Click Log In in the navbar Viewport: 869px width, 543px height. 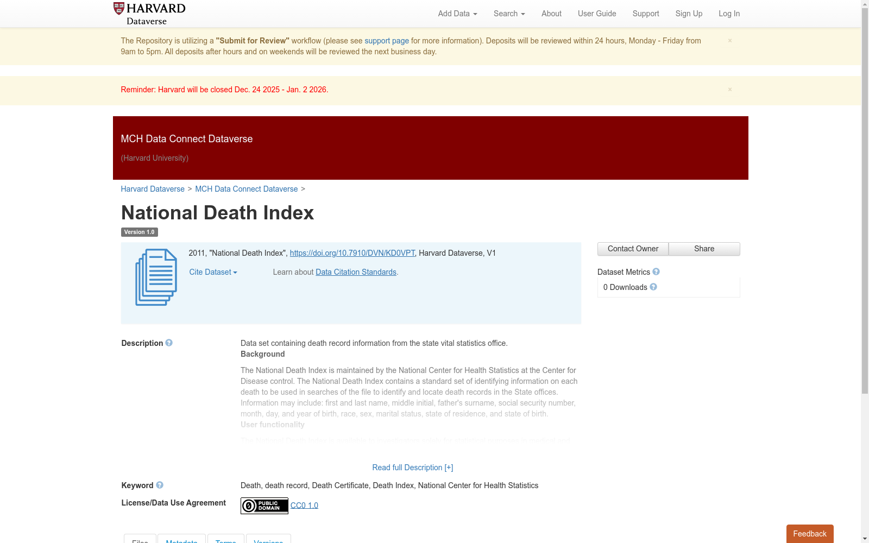click(x=729, y=14)
